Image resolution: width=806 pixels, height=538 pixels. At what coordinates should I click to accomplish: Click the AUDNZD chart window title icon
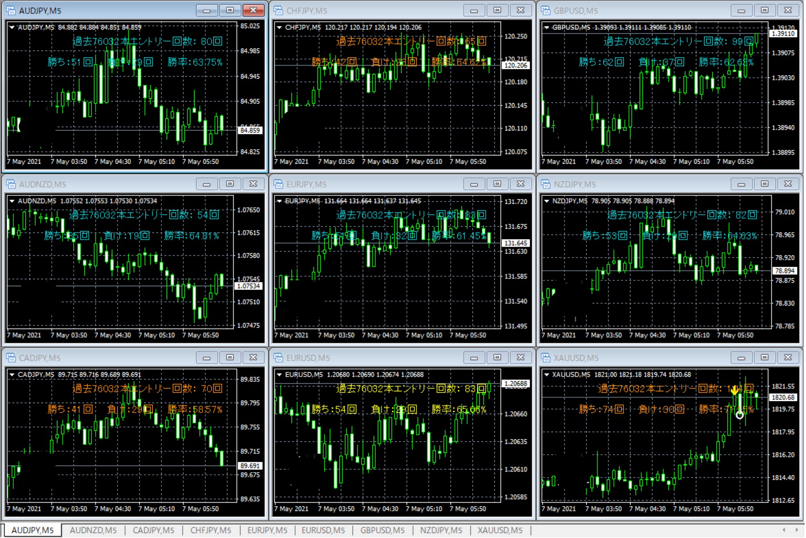tap(11, 184)
